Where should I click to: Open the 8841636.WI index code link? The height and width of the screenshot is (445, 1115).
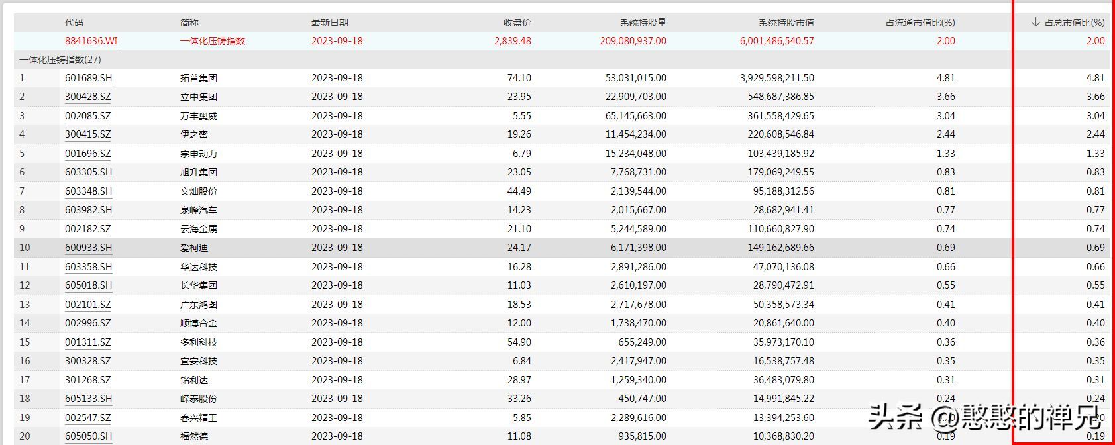[x=91, y=41]
